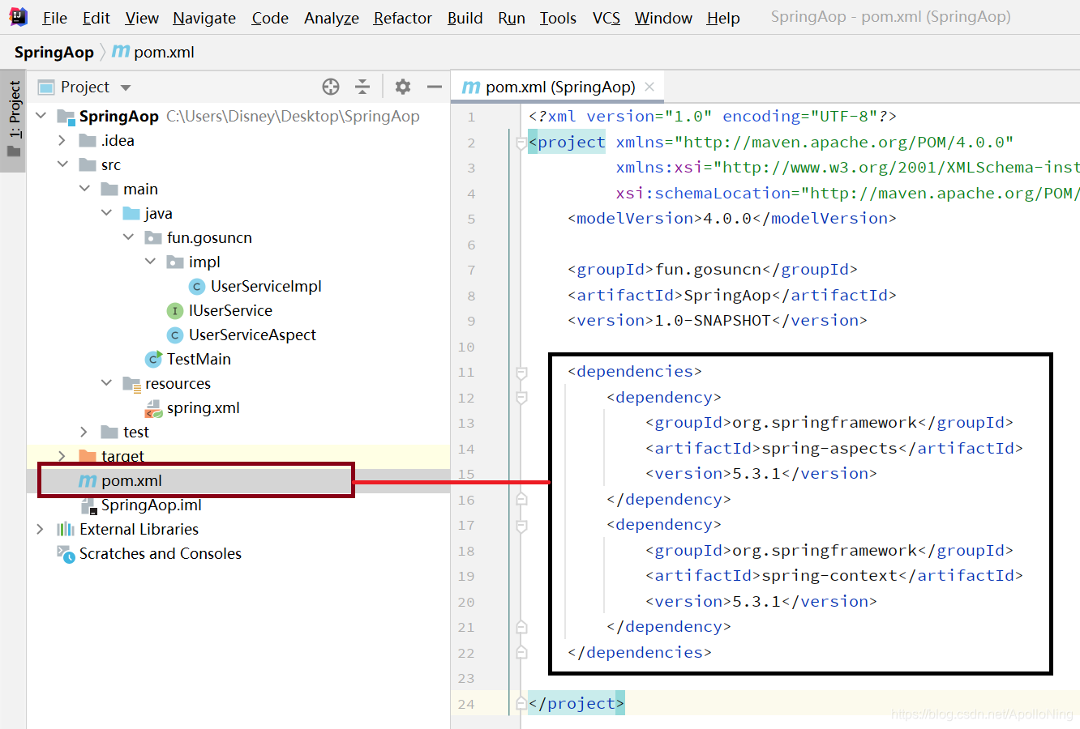This screenshot has width=1080, height=729.
Task: Click the pom.xml Maven file icon in tree
Action: [88, 480]
